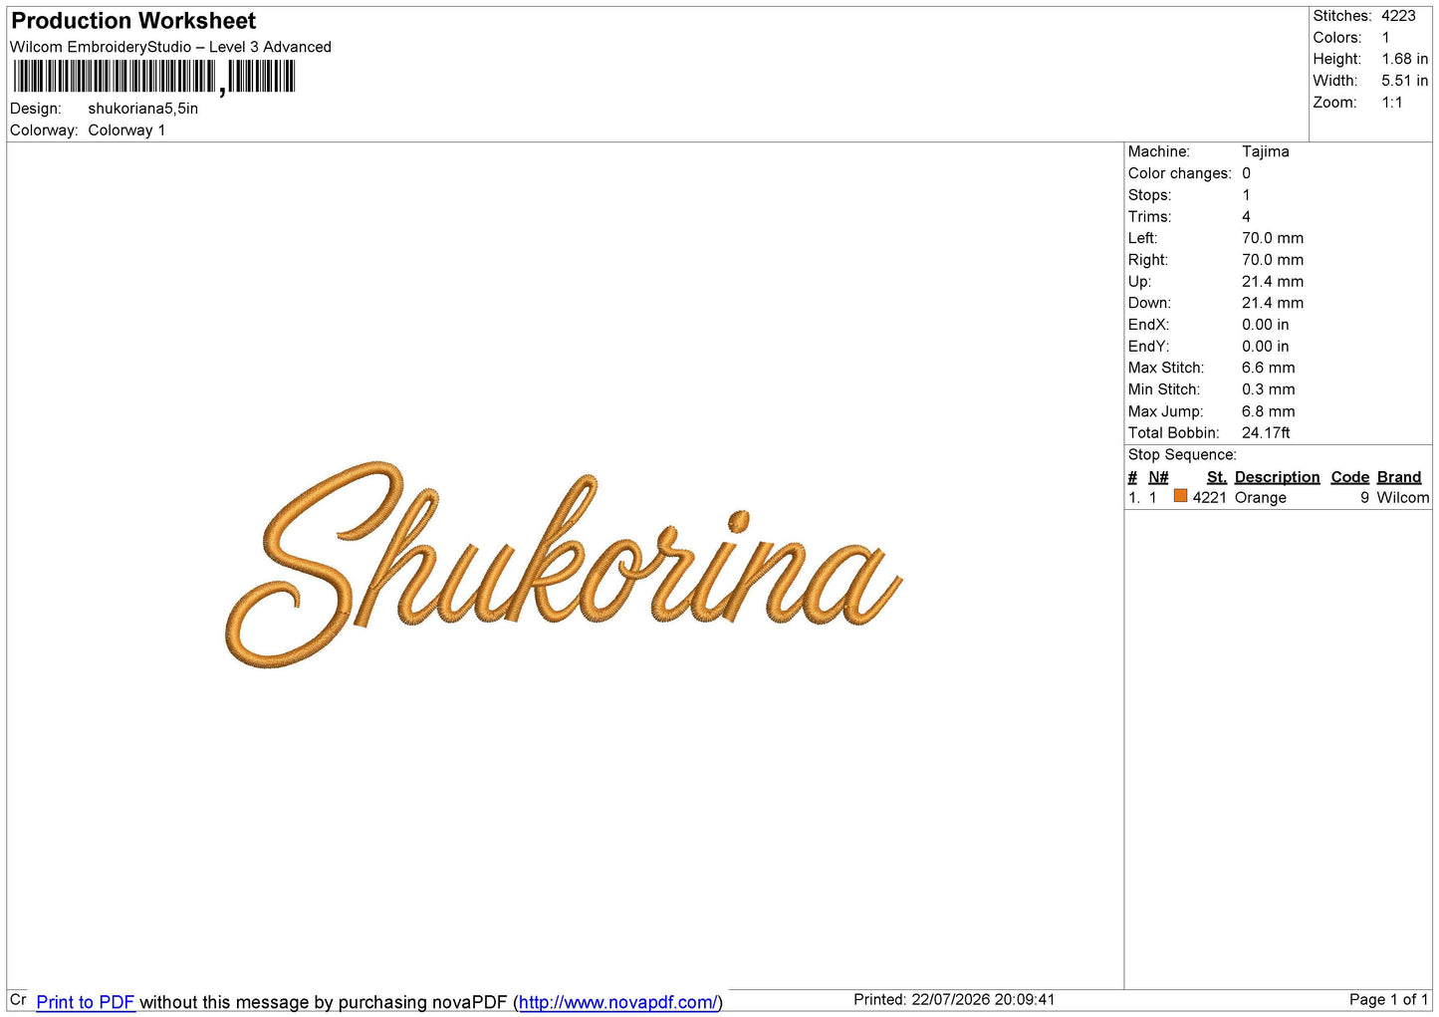Click the Height value '1.68 in'
This screenshot has width=1439, height=1017.
pyautogui.click(x=1404, y=59)
